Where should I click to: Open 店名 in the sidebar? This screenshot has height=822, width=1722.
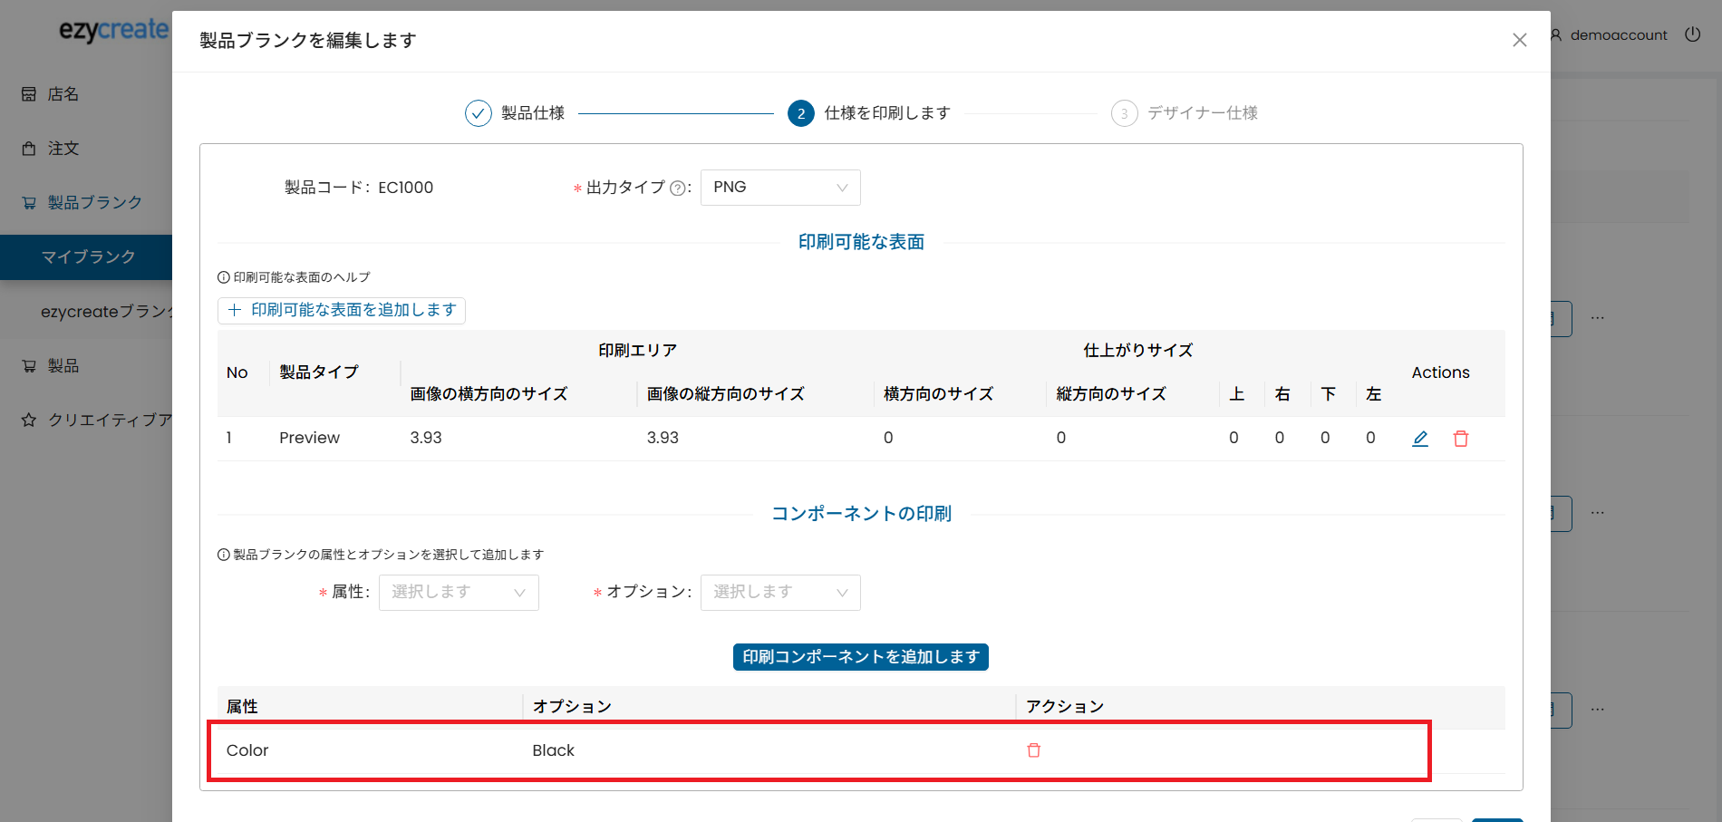[63, 94]
